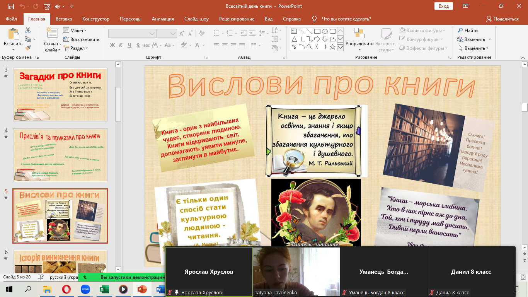
Task: Switch to the Анимация tab
Action: [x=162, y=19]
